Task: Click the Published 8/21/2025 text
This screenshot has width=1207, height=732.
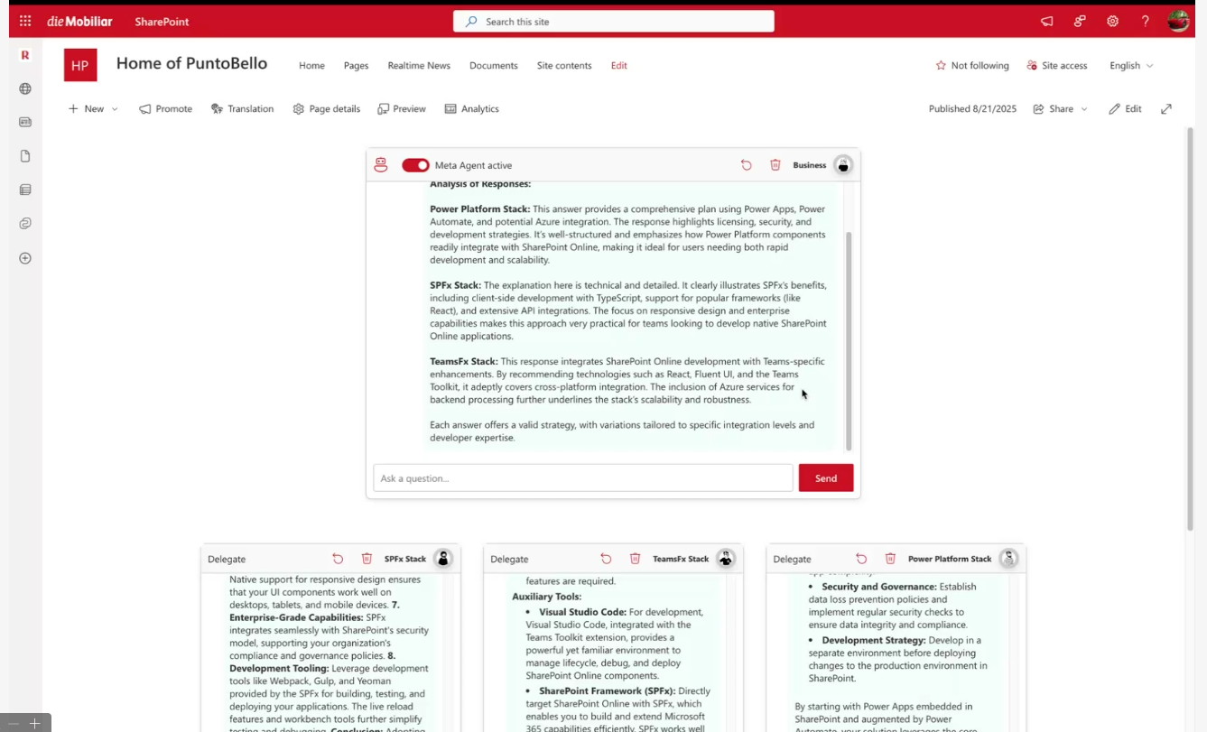Action: (972, 108)
